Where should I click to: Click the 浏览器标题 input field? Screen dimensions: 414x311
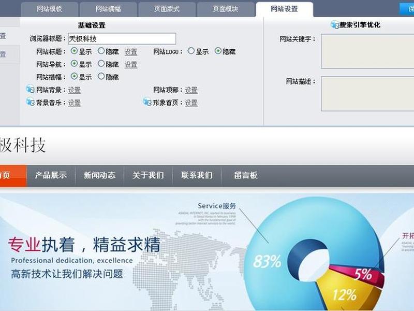tap(122, 38)
